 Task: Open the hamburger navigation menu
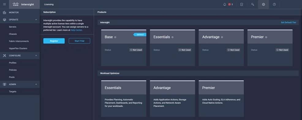(4, 4)
